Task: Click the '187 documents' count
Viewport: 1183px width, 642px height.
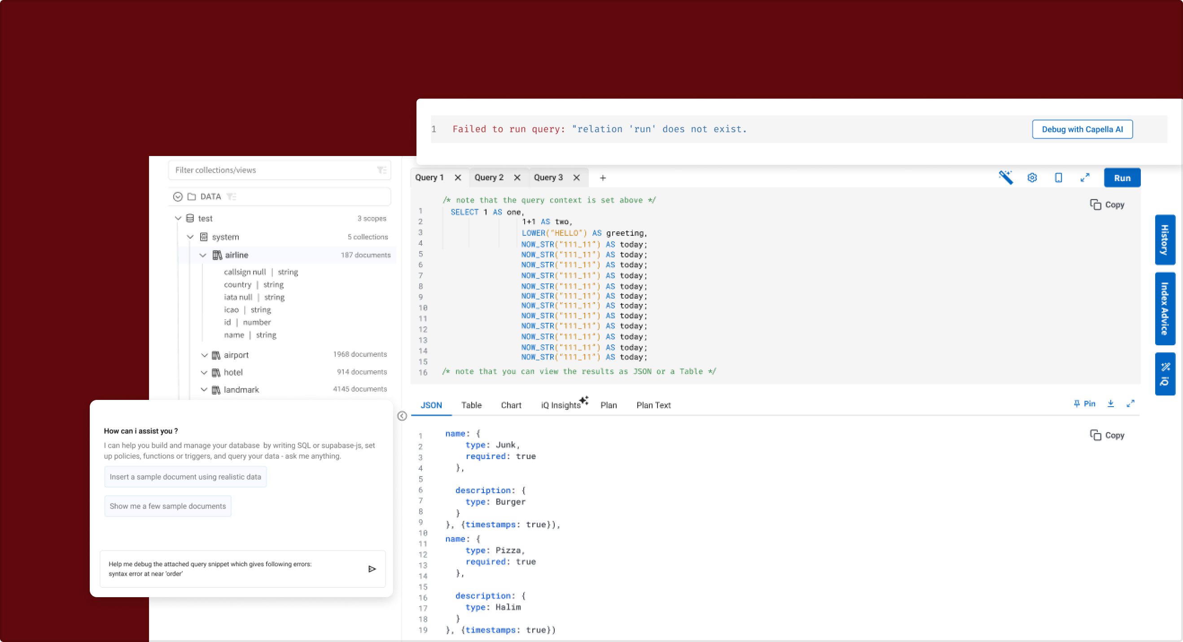Action: (x=366, y=255)
